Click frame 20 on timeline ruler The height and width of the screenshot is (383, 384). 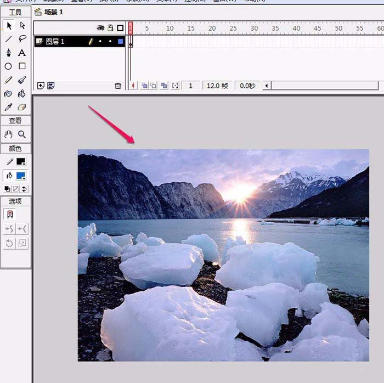[x=212, y=29]
